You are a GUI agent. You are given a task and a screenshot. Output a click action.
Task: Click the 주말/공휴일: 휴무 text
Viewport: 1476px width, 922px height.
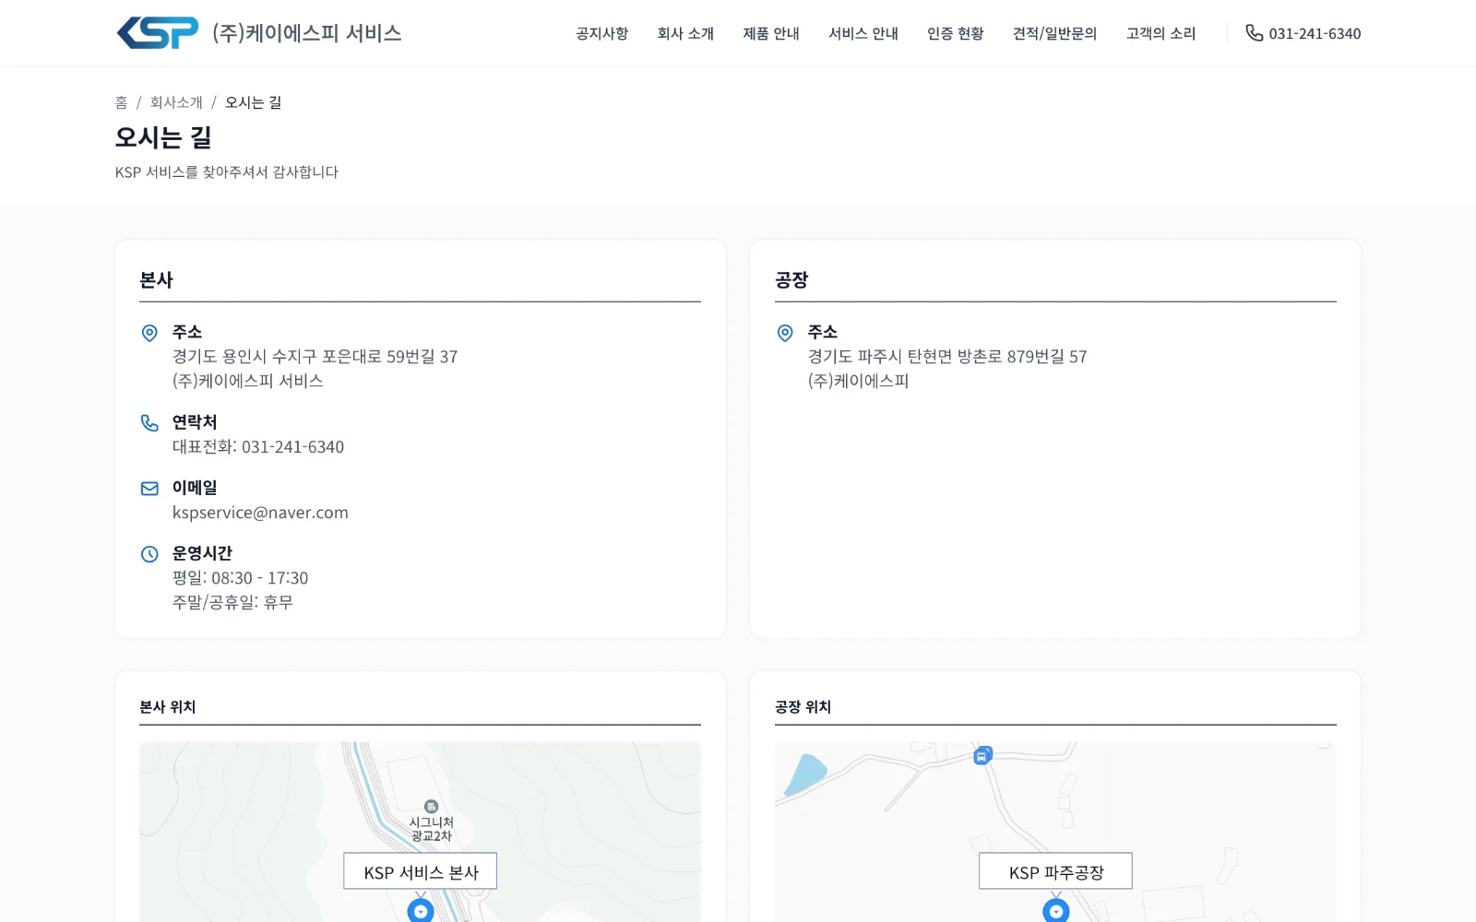click(x=232, y=602)
